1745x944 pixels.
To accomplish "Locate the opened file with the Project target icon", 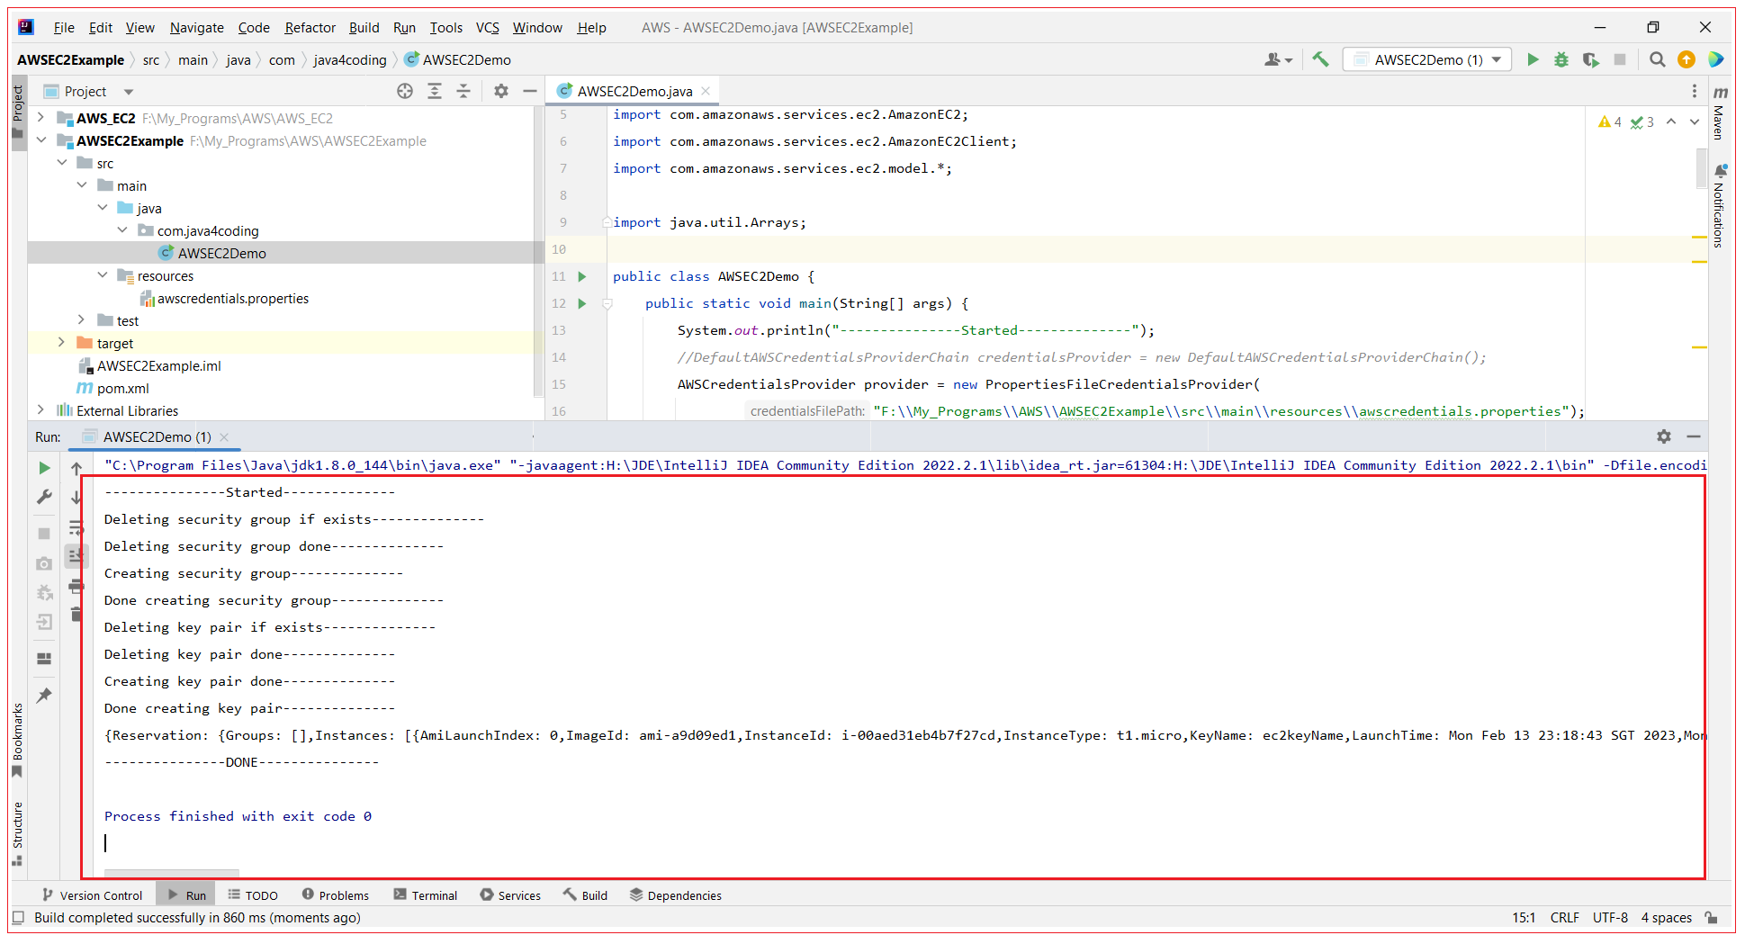I will click(405, 91).
